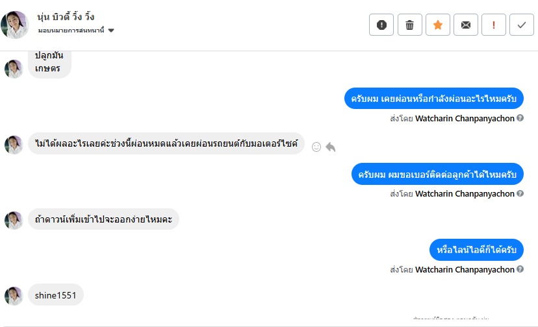This screenshot has width=538, height=327.
Task: Toggle the orange star on this conversation
Action: pyautogui.click(x=437, y=25)
